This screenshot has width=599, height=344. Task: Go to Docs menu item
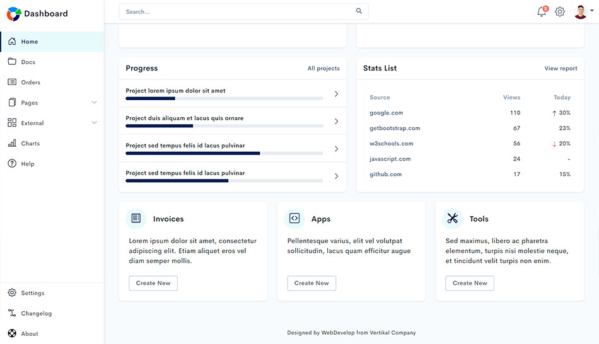(52, 62)
